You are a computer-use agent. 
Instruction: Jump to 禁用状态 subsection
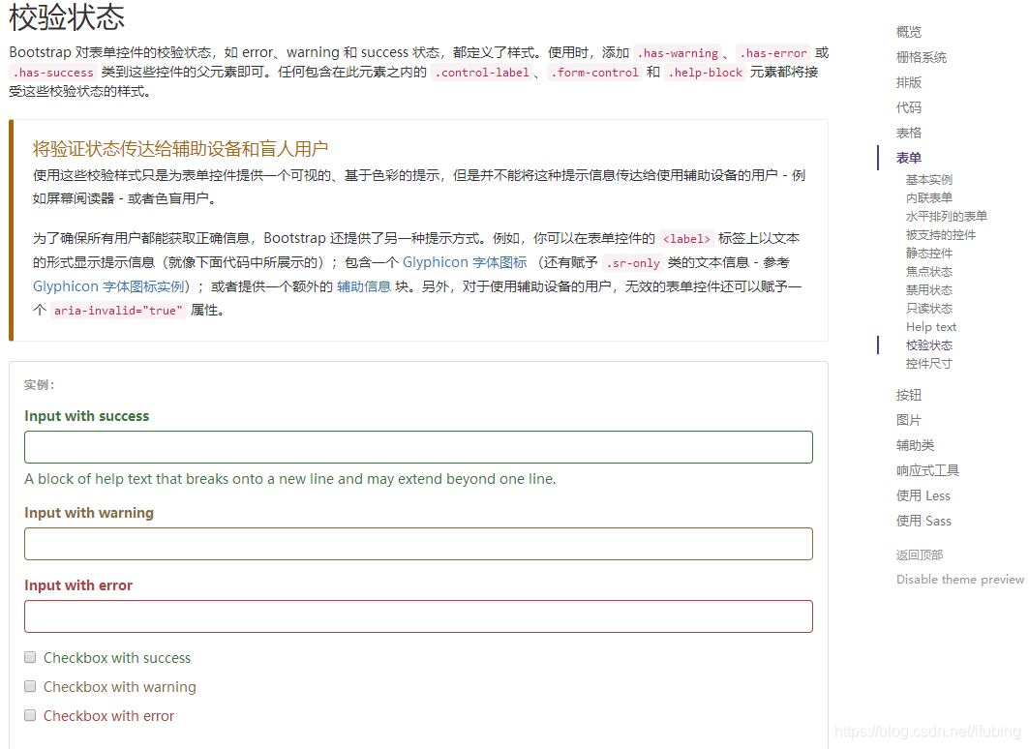[x=929, y=290]
